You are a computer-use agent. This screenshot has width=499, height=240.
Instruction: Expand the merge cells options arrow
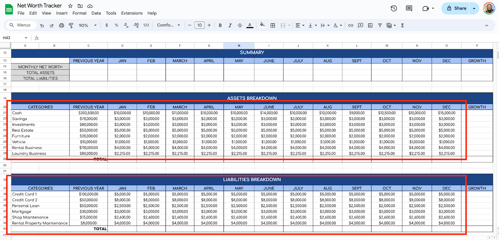pyautogui.click(x=289, y=26)
